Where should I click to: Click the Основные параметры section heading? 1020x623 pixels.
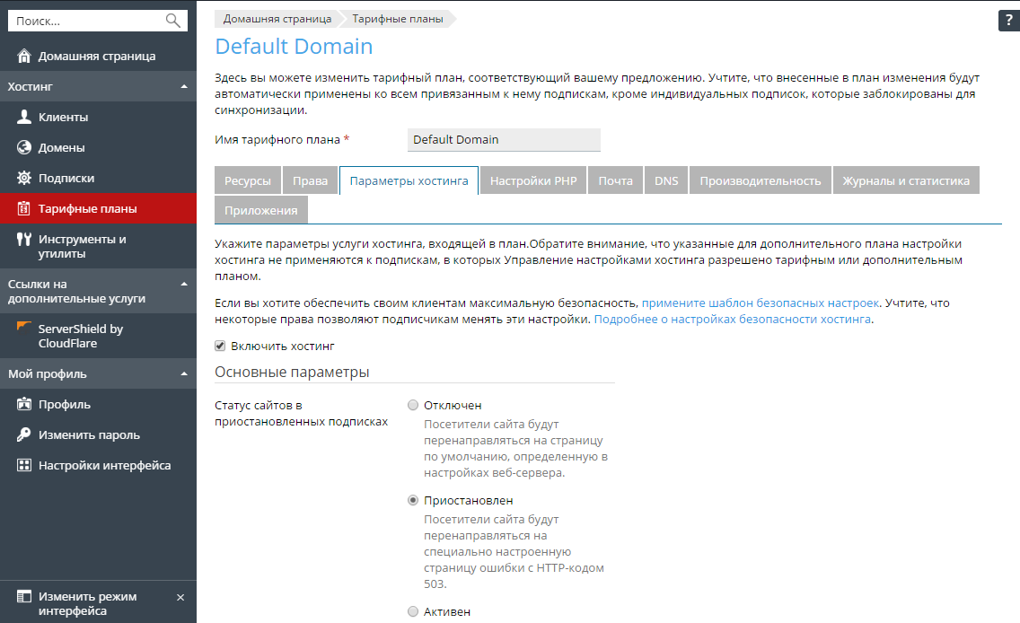coord(292,372)
